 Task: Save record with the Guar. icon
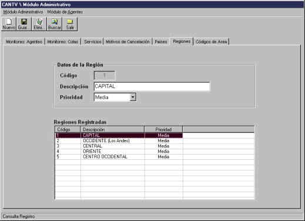[x=24, y=24]
